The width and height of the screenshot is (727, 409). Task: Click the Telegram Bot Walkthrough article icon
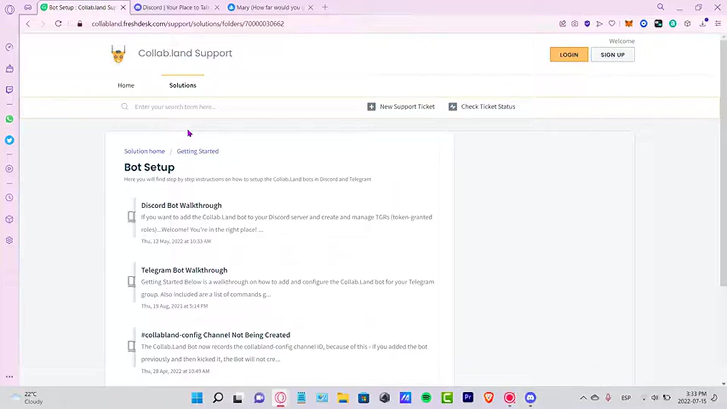tap(131, 281)
